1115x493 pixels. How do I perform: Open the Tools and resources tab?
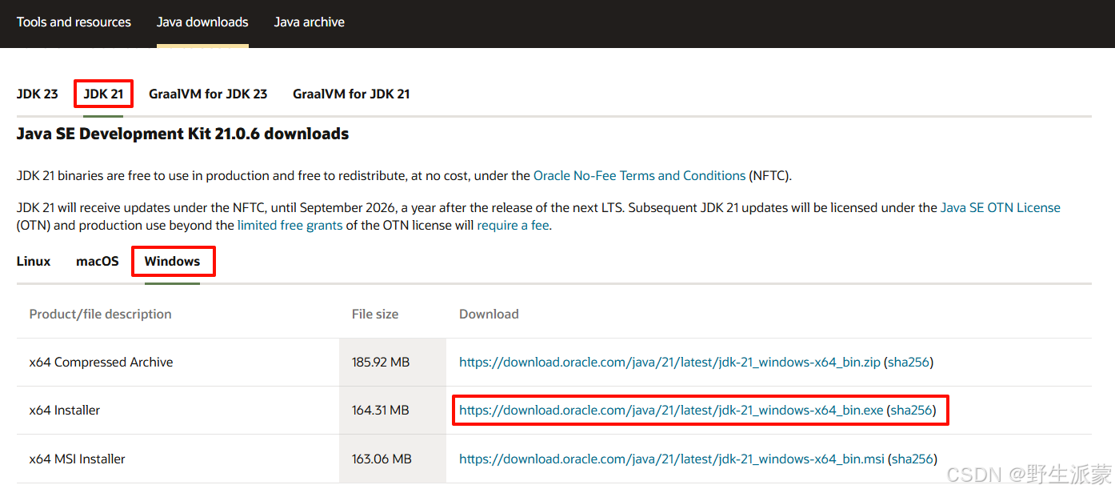pyautogui.click(x=74, y=22)
